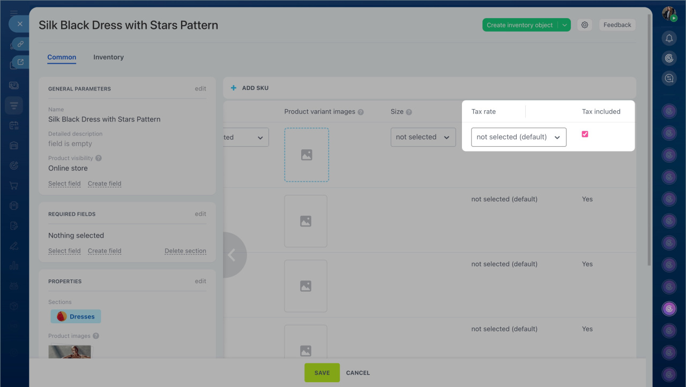Image resolution: width=686 pixels, height=387 pixels.
Task: Select the Common tab
Action: [x=62, y=57]
